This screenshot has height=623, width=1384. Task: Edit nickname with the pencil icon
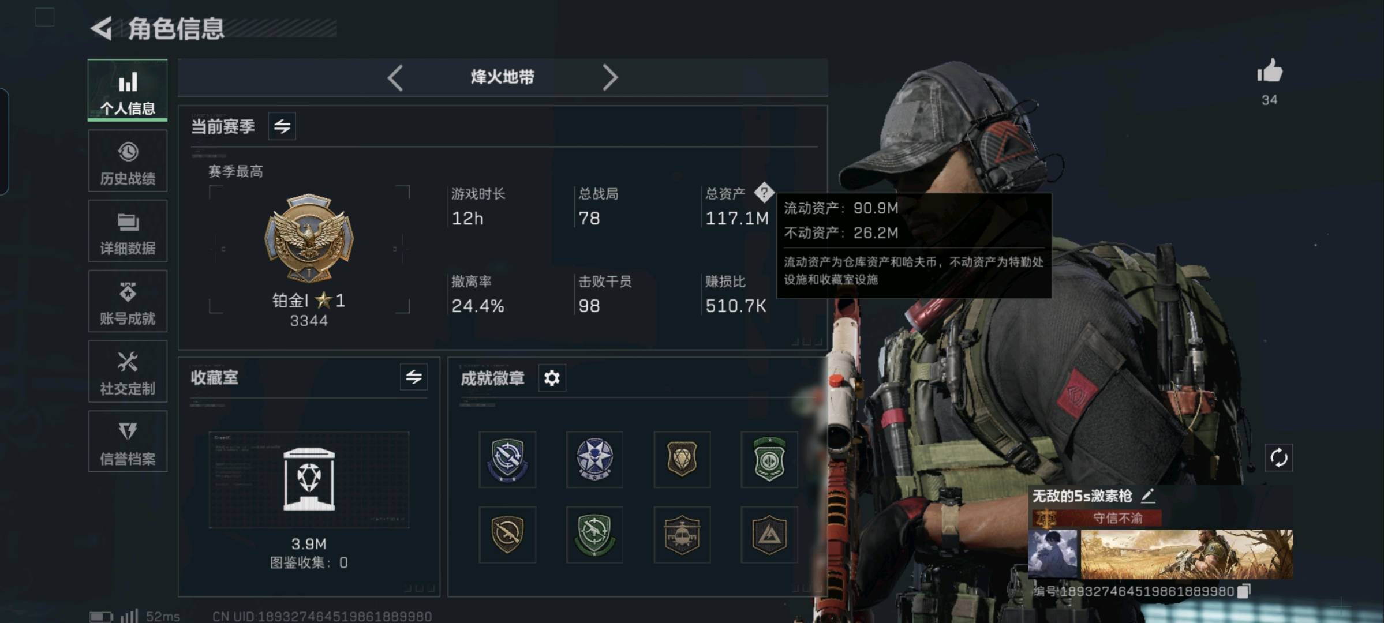1148,496
